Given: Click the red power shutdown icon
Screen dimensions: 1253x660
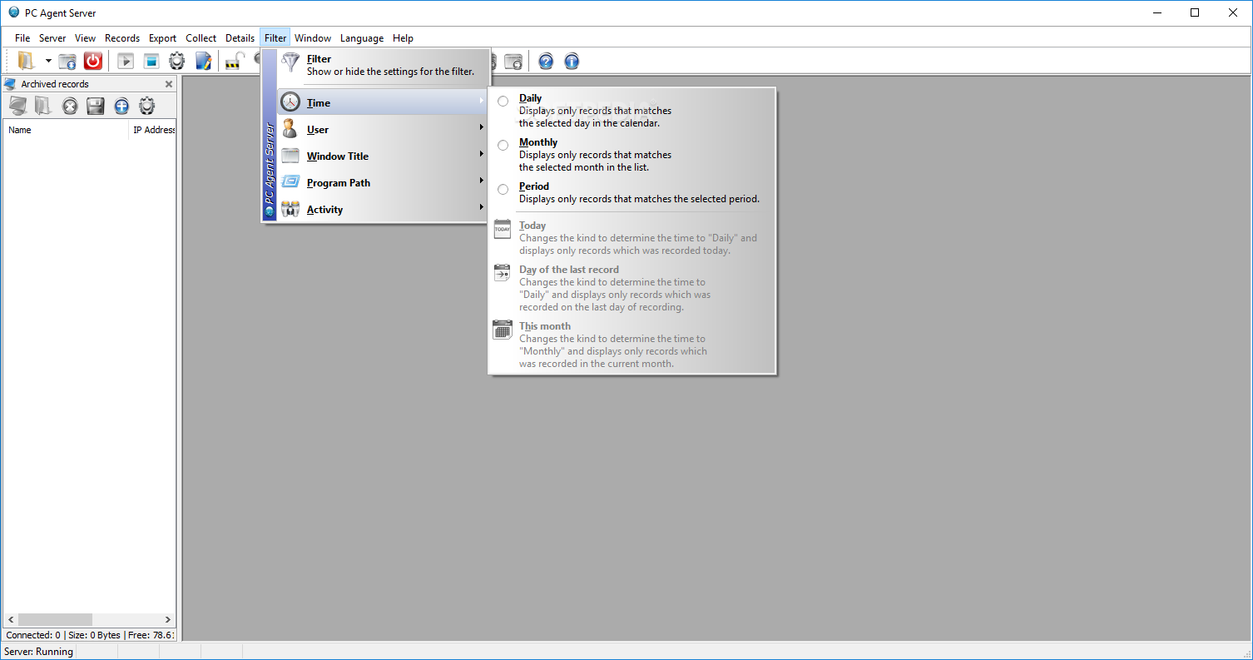Looking at the screenshot, I should (x=93, y=61).
